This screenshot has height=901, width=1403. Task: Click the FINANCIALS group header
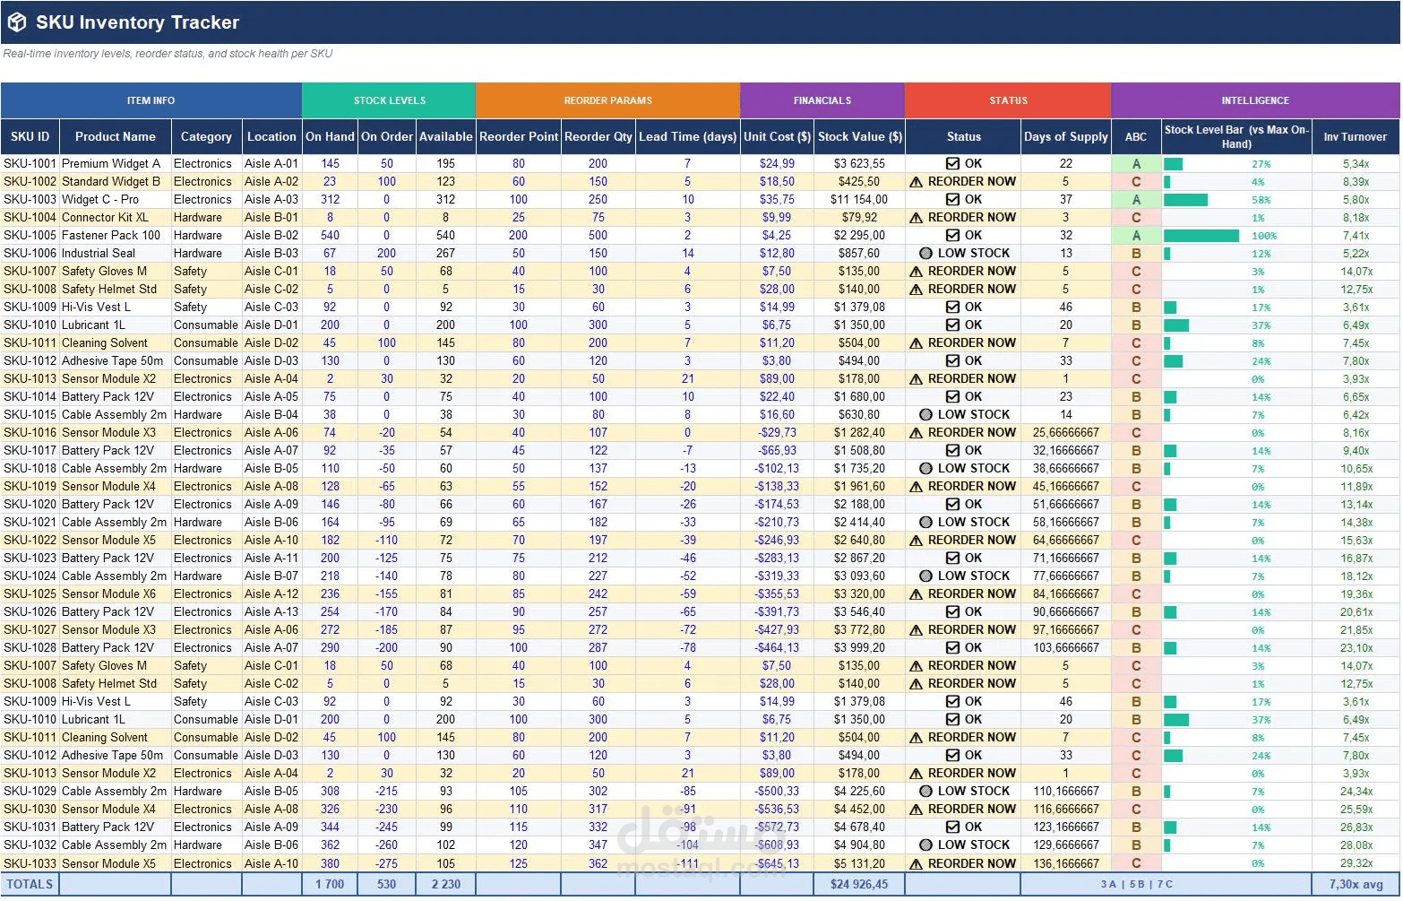click(x=822, y=100)
